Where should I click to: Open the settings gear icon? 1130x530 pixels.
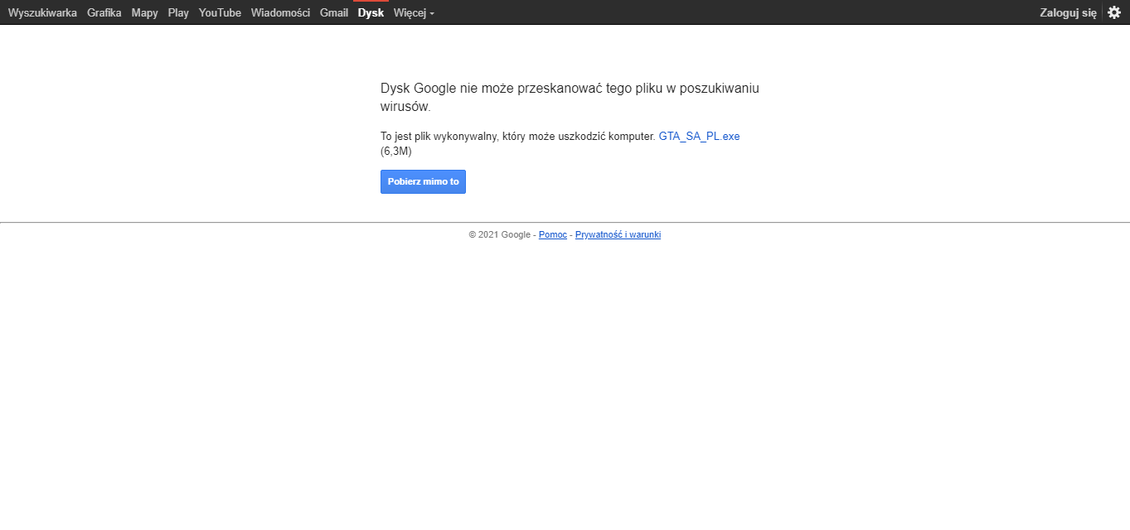point(1114,12)
